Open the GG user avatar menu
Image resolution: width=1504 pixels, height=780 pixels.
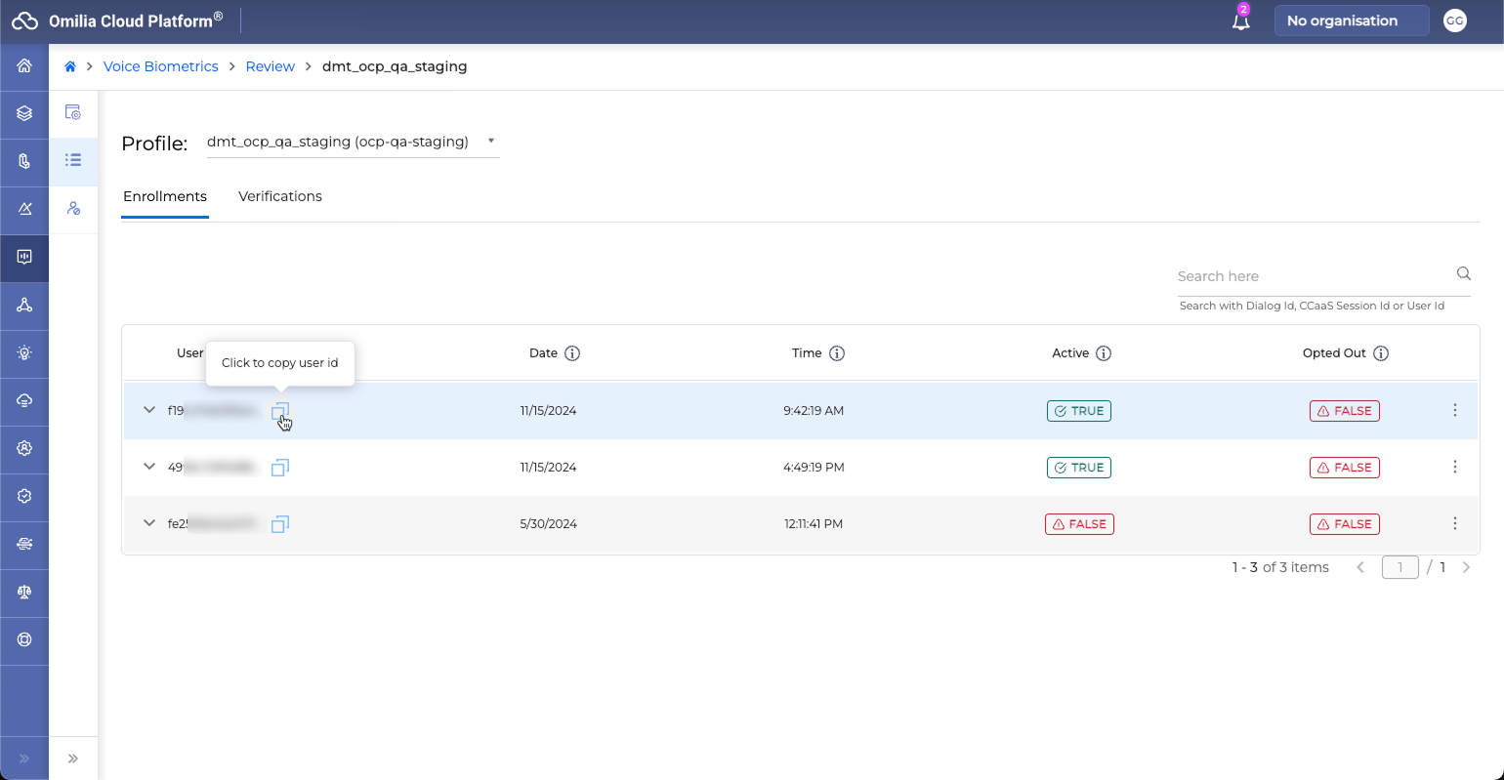(1454, 21)
